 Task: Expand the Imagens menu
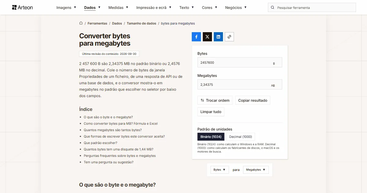pos(66,8)
